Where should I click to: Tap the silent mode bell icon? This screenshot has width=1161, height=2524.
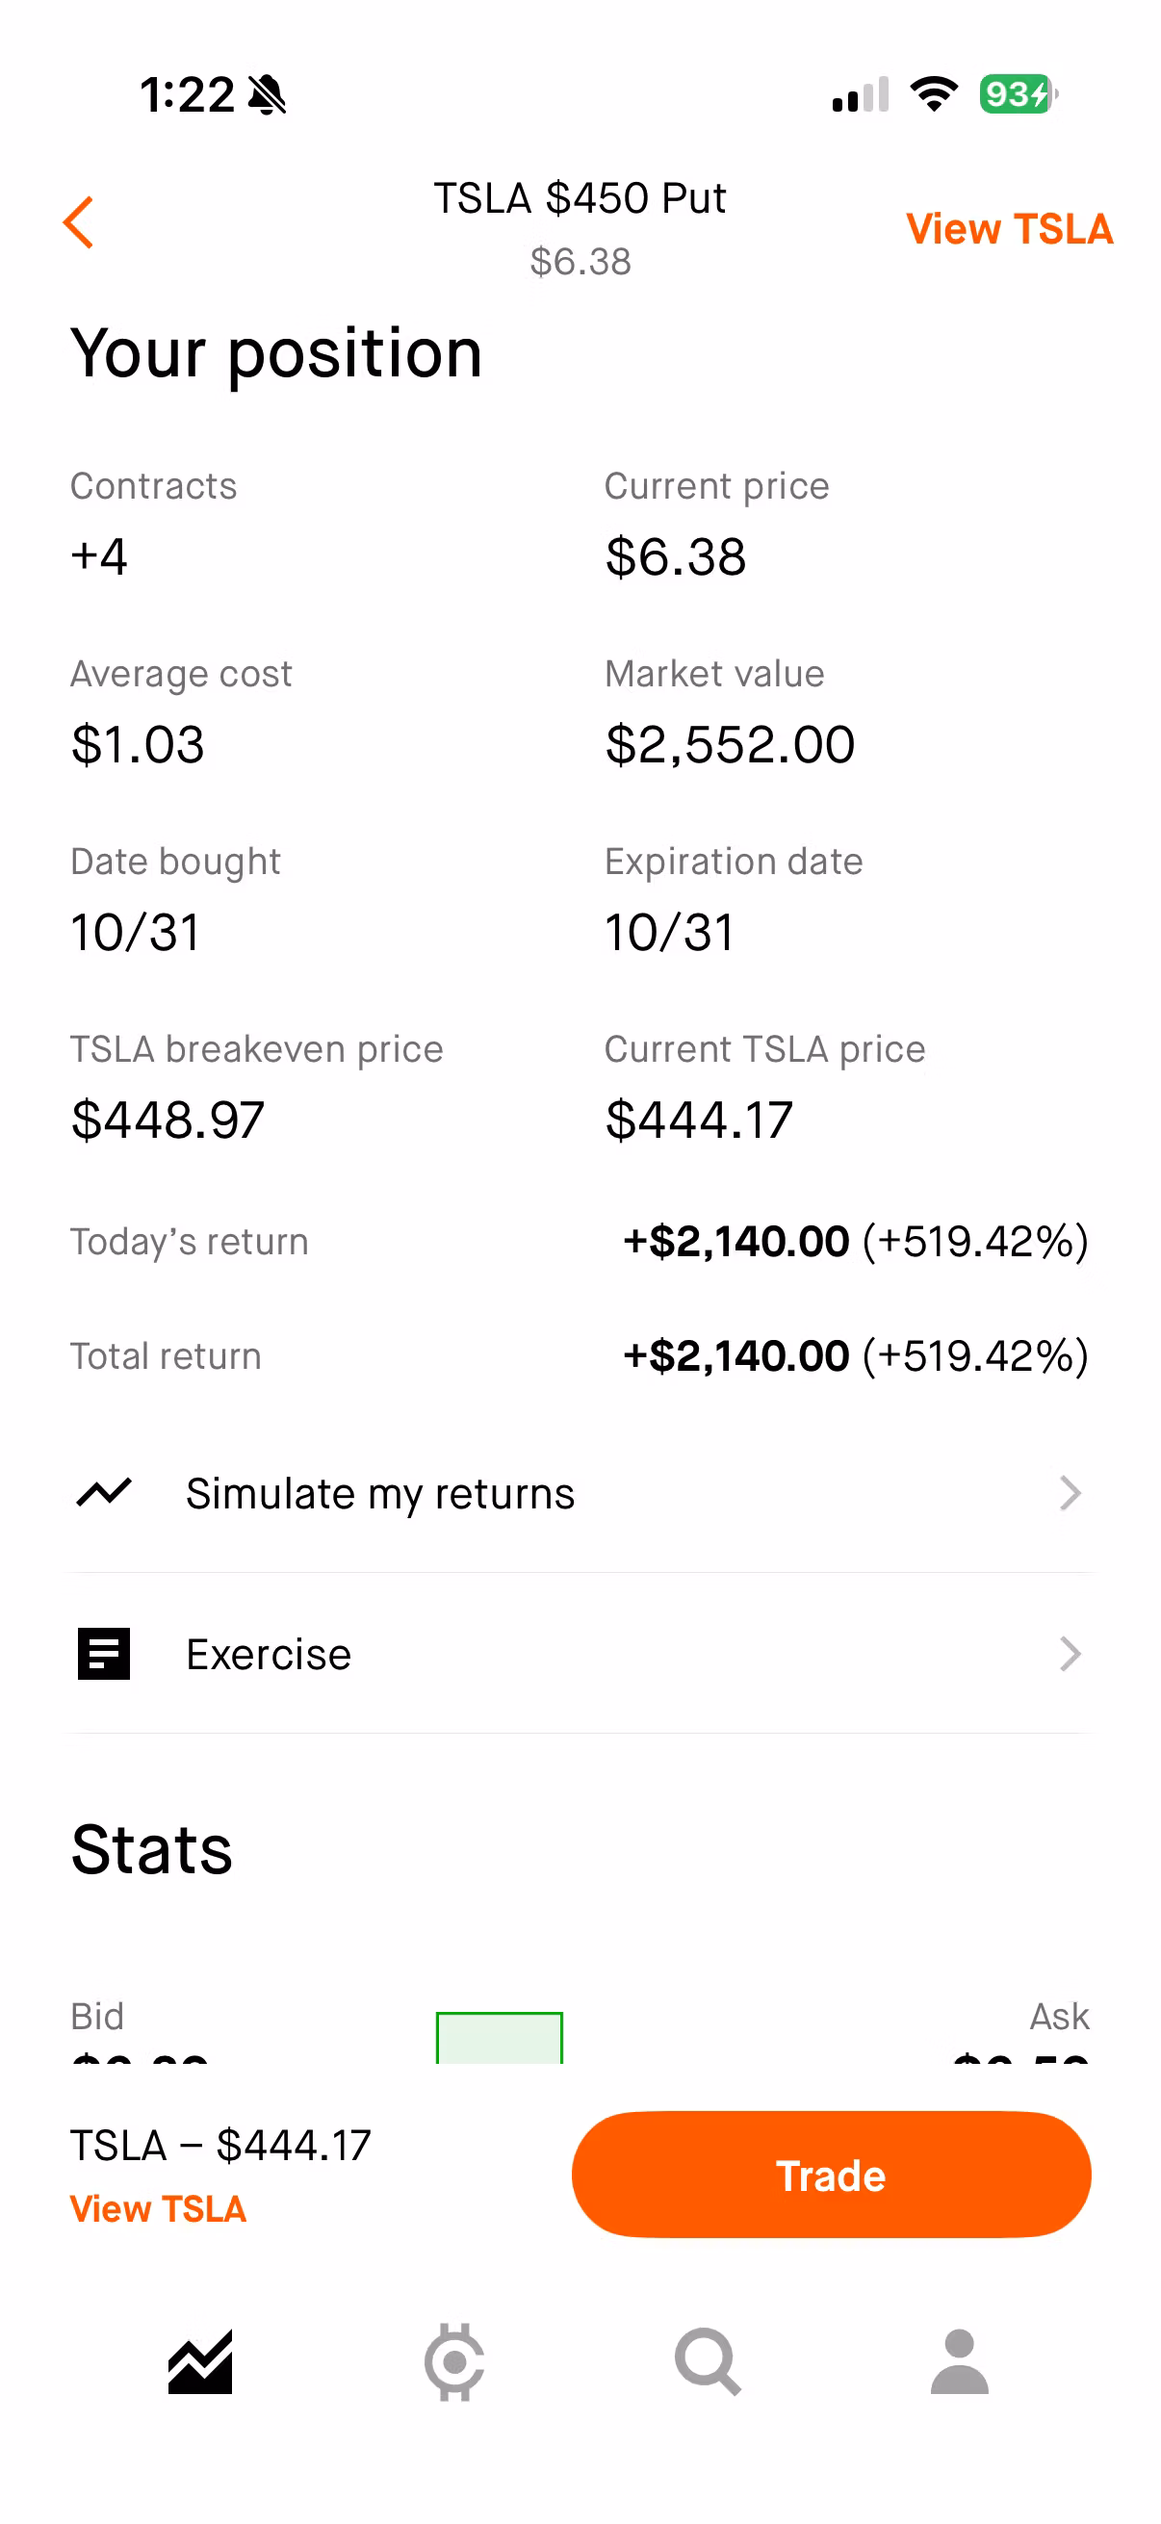tap(267, 95)
